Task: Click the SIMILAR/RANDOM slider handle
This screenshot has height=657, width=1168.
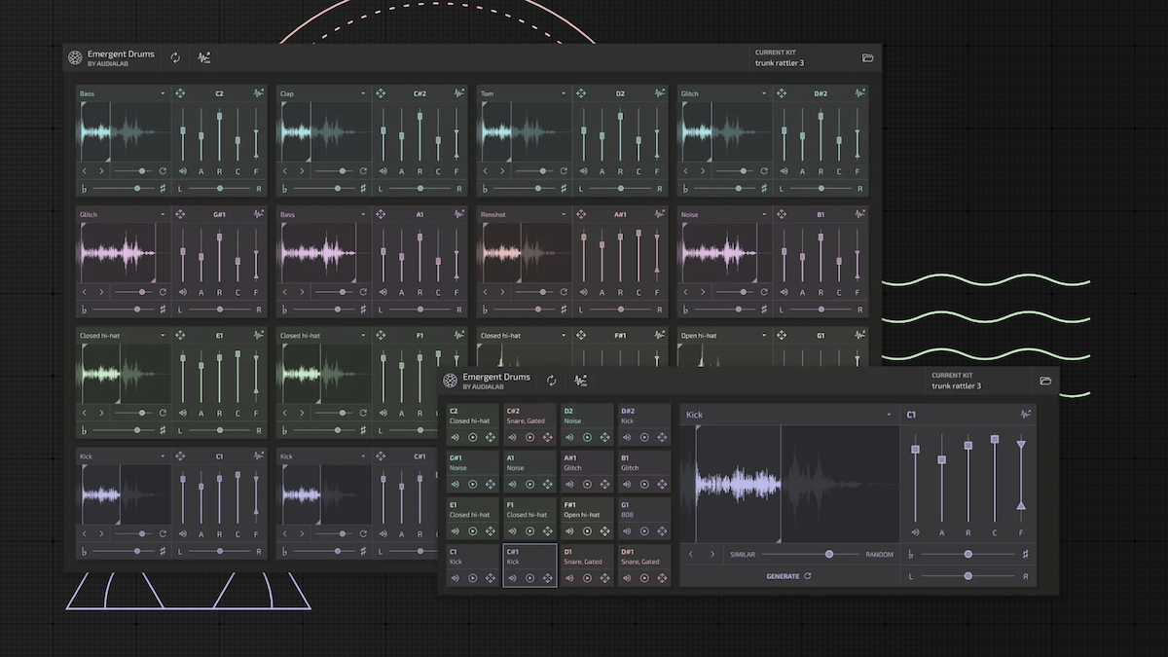Action: [x=829, y=553]
